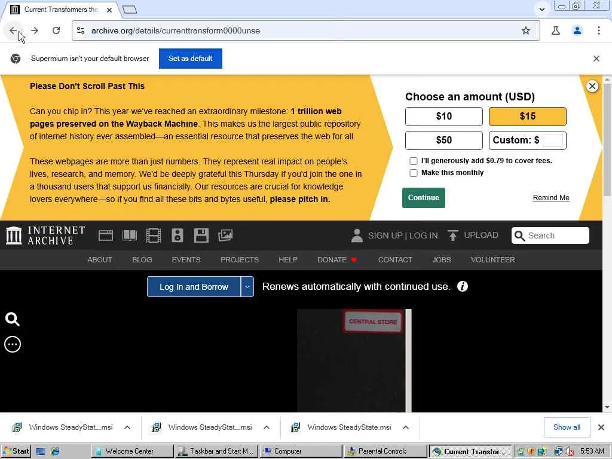Open a new browser tab

click(130, 10)
